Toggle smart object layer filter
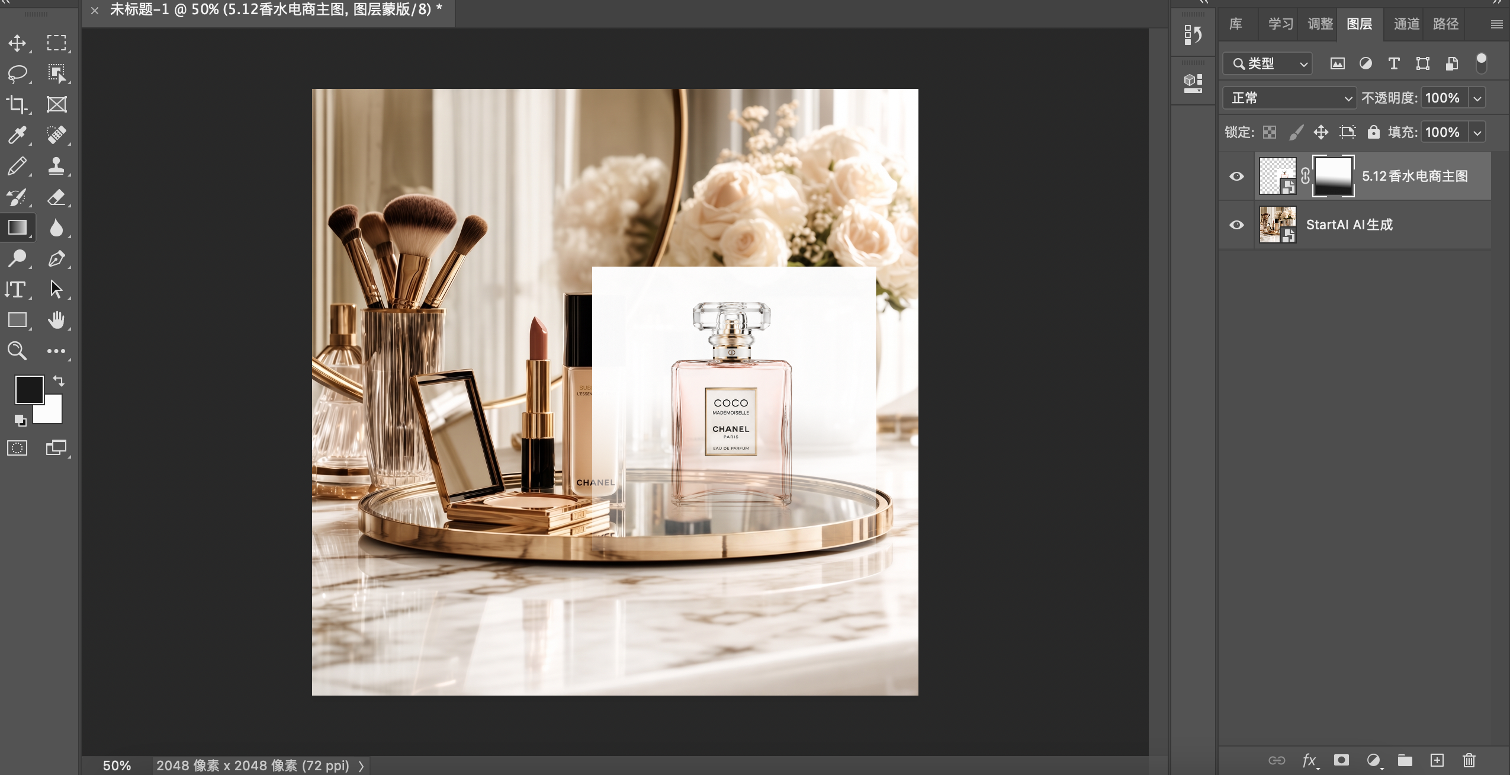 [1451, 63]
